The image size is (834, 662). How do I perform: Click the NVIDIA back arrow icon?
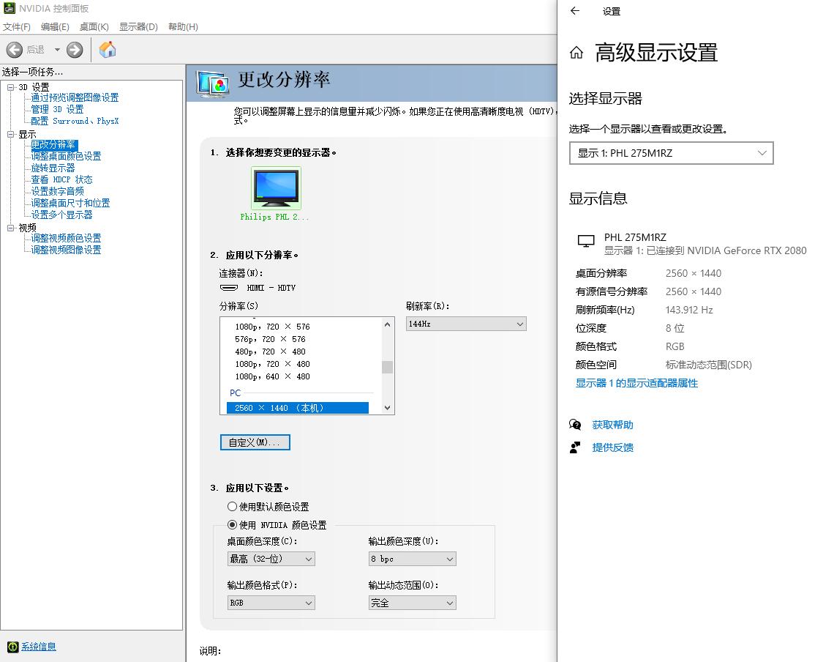point(15,50)
